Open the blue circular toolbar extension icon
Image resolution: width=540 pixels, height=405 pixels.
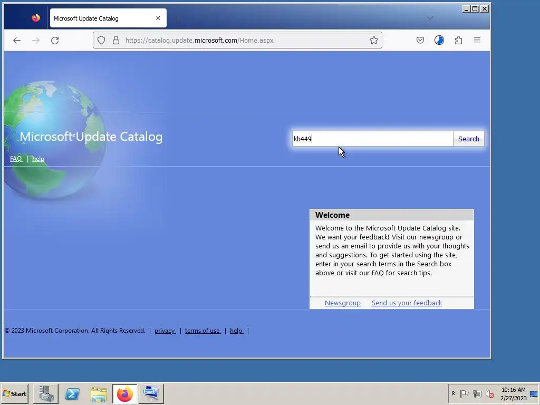pos(439,40)
